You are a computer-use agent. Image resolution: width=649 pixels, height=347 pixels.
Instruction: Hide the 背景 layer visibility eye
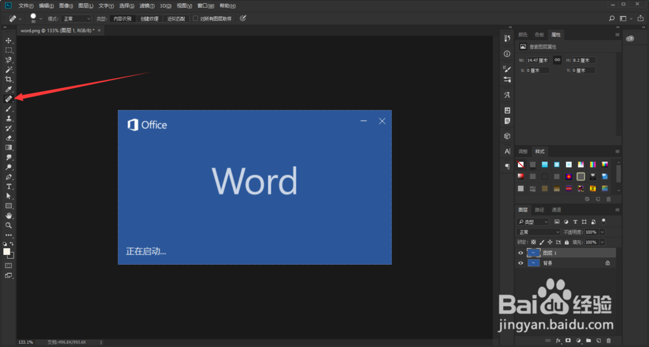[520, 263]
